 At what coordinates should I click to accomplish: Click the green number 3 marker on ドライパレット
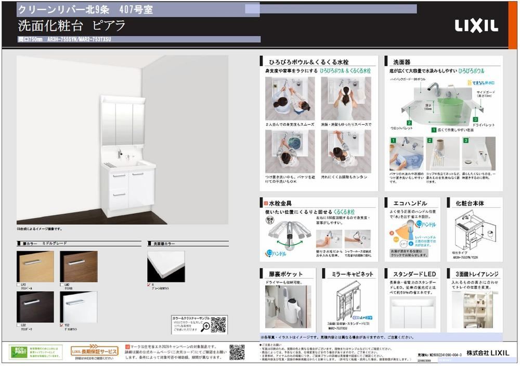tap(475, 119)
